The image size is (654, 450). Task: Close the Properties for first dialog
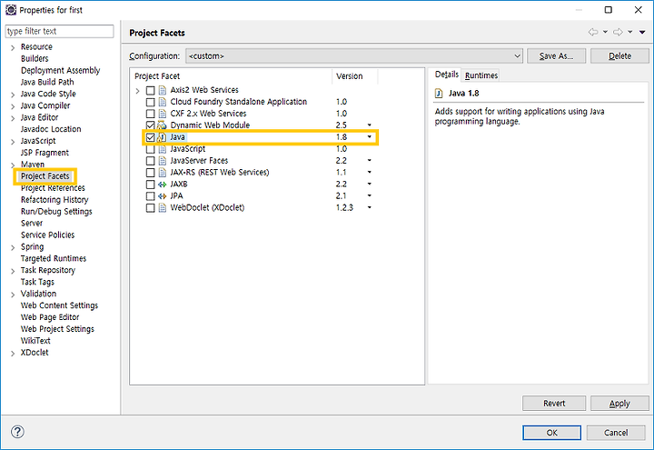[x=639, y=10]
